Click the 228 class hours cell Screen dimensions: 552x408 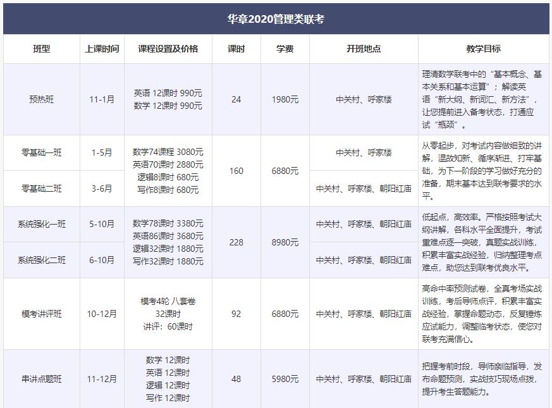tap(236, 242)
